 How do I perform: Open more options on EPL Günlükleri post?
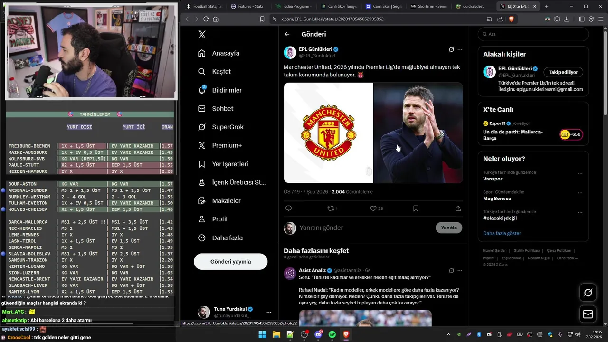point(459,49)
